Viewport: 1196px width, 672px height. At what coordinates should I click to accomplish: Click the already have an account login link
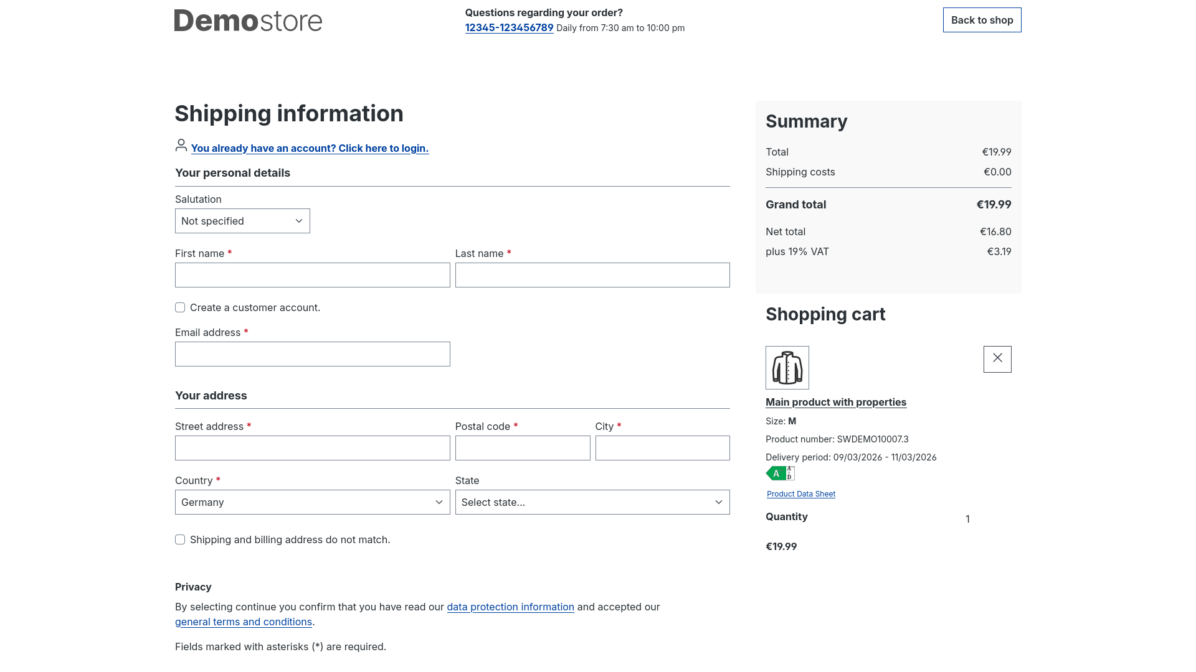coord(310,148)
